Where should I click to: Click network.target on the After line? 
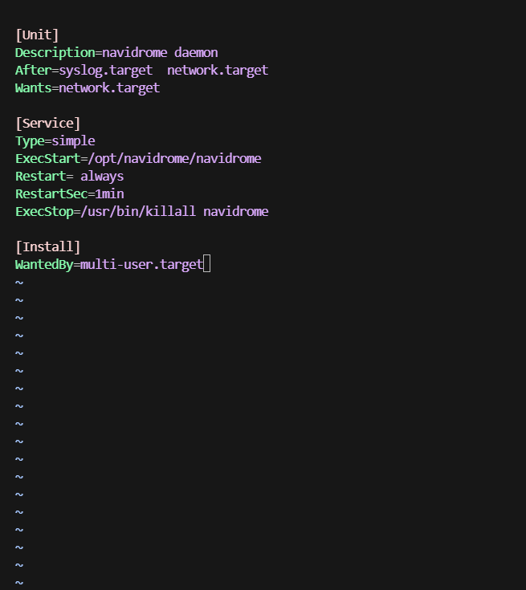[218, 70]
